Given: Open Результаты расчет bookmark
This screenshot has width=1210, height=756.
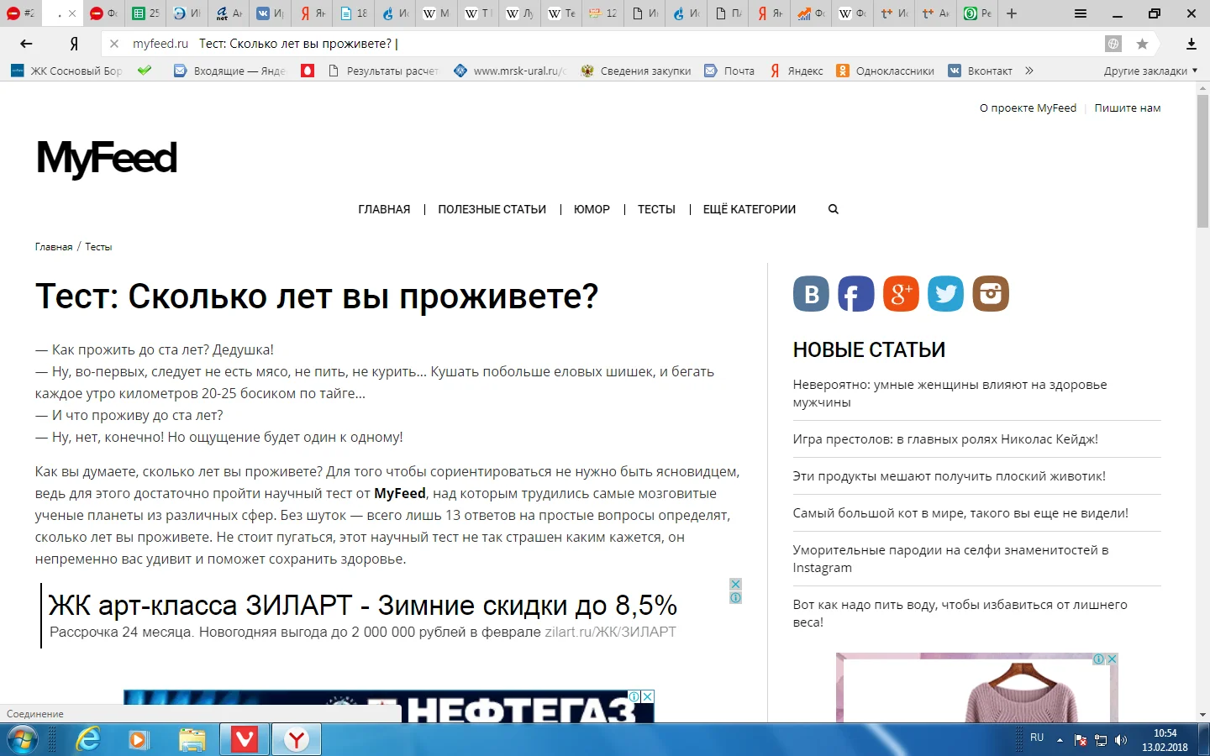Looking at the screenshot, I should point(383,71).
